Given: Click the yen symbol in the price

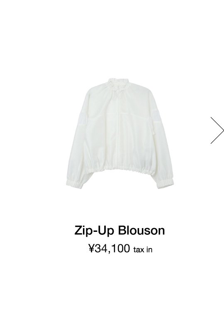Looking at the screenshot, I should pyautogui.click(x=91, y=248).
